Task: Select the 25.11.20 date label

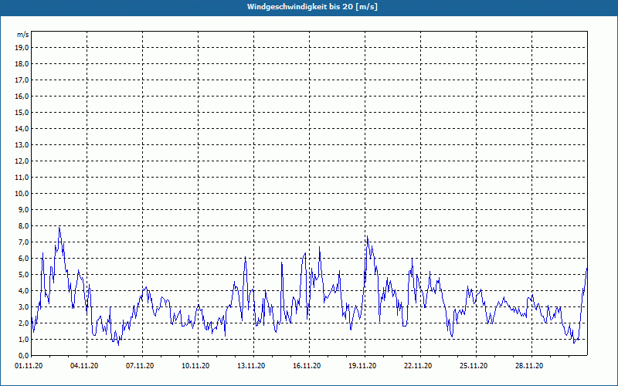Action: tap(474, 365)
